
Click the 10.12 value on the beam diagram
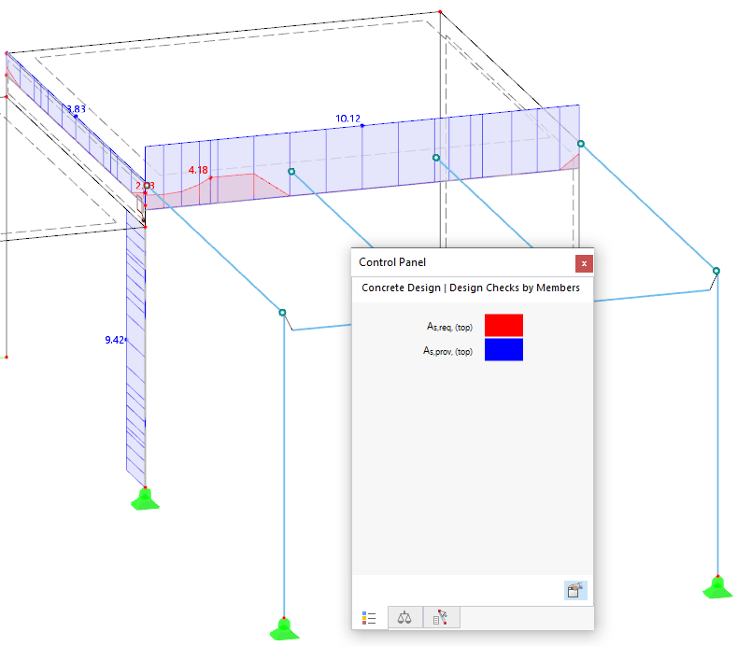[347, 119]
